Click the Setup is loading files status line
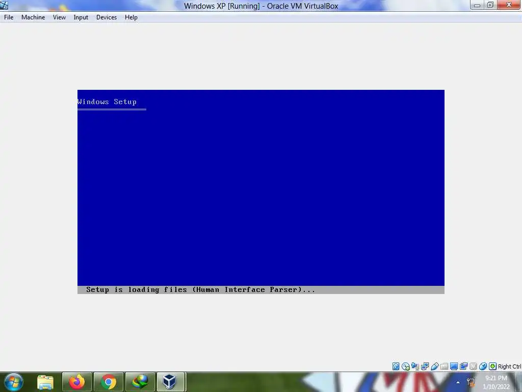 click(x=200, y=290)
